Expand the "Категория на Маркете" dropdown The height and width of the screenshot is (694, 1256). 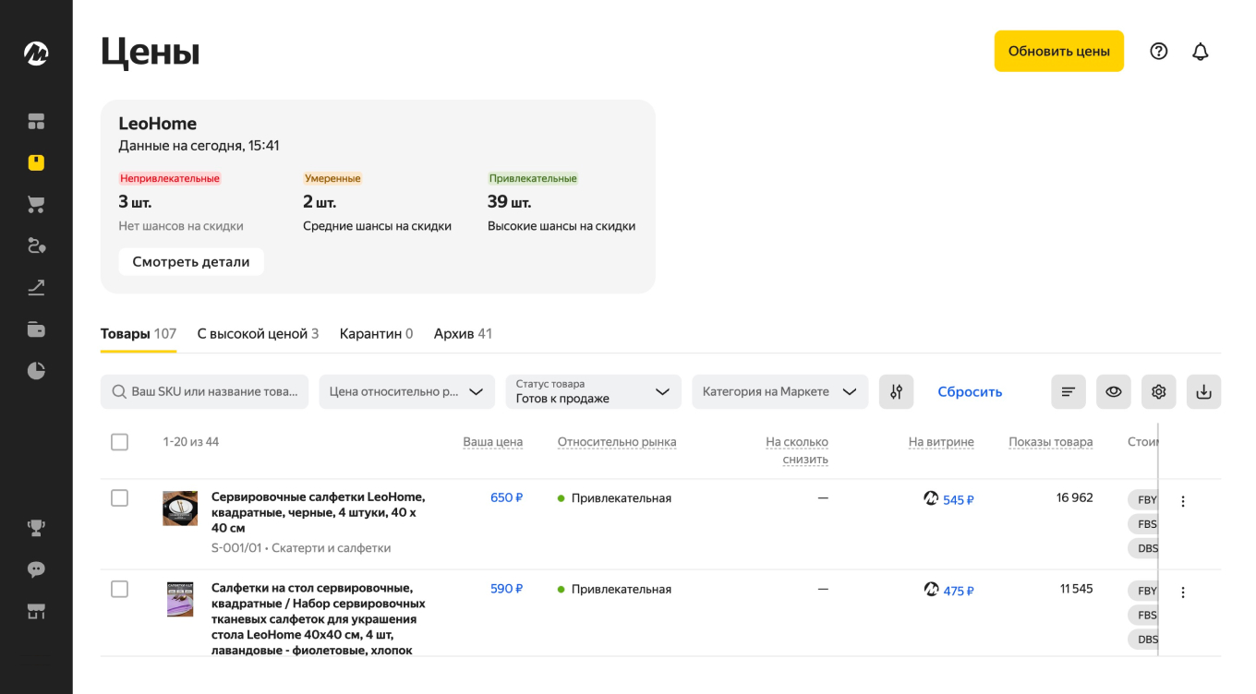click(779, 391)
